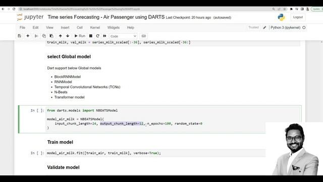Reload the browser page
Image resolution: width=323 pixels, height=182 pixels.
click(14, 9)
